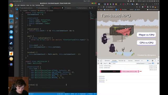Open the top context dropdown in the console
168x95 pixels.
[x=106, y=63]
